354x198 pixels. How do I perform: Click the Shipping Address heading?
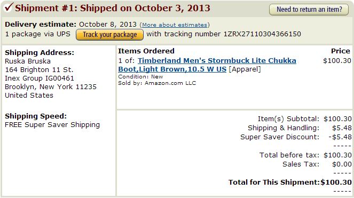[x=40, y=53]
